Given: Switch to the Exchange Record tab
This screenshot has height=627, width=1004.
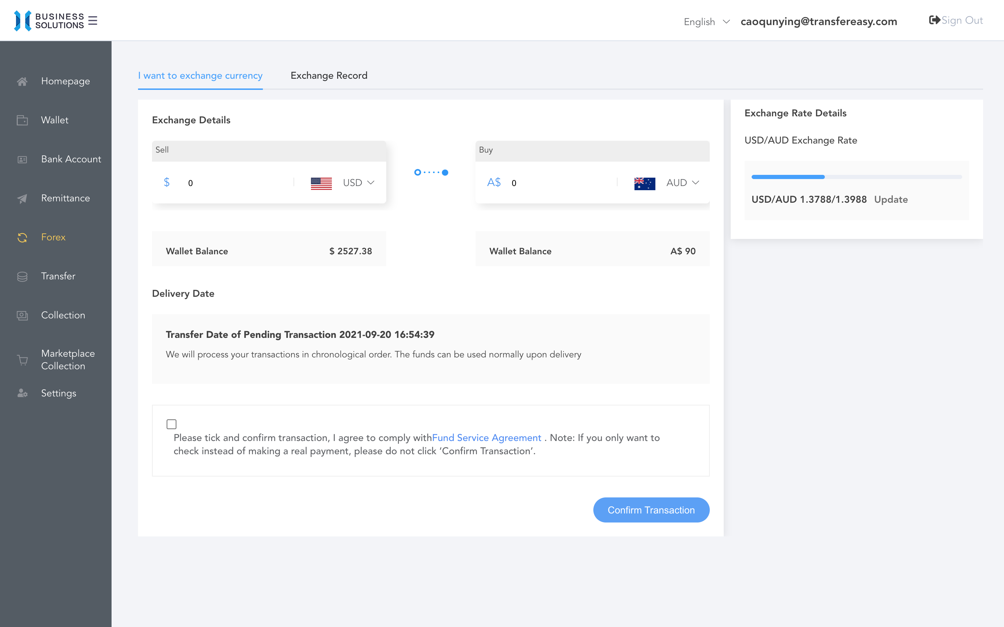Looking at the screenshot, I should (x=329, y=76).
